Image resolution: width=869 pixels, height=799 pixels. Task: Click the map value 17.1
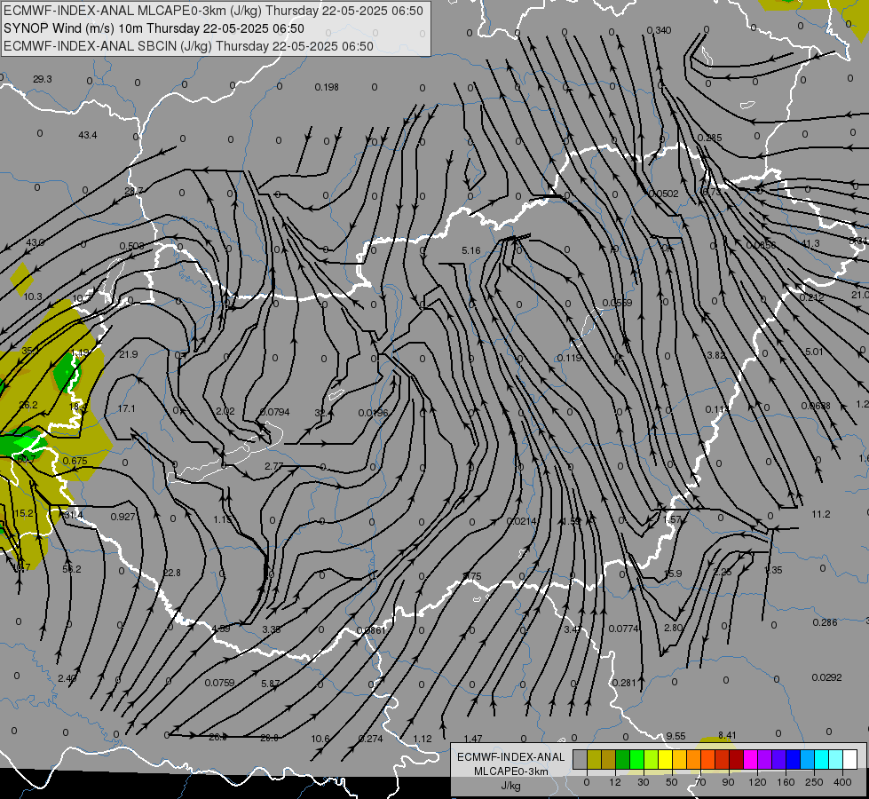coord(126,408)
